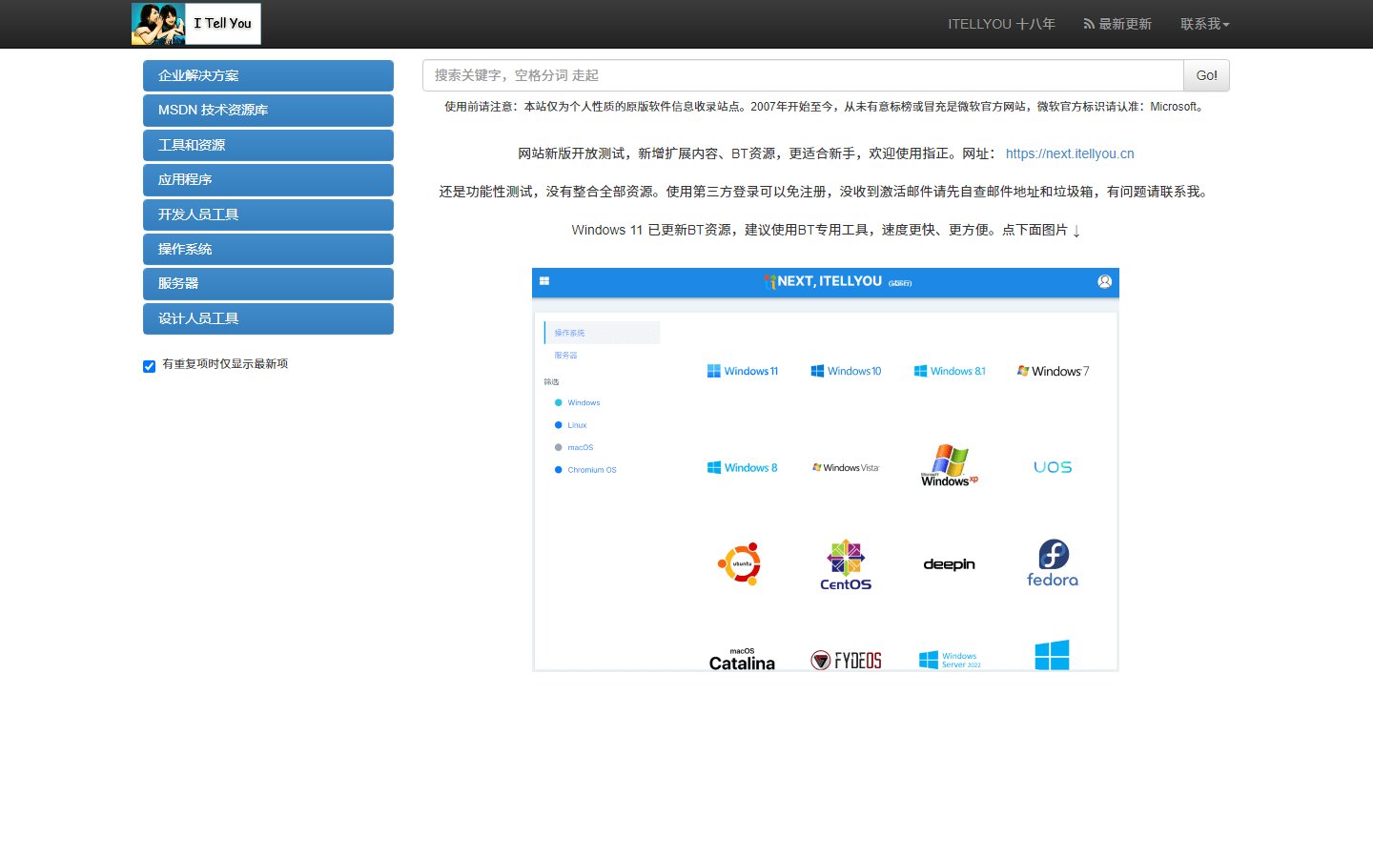Open the 工具和资源 sidebar section
Screen dimensions: 1373x858
(x=268, y=145)
